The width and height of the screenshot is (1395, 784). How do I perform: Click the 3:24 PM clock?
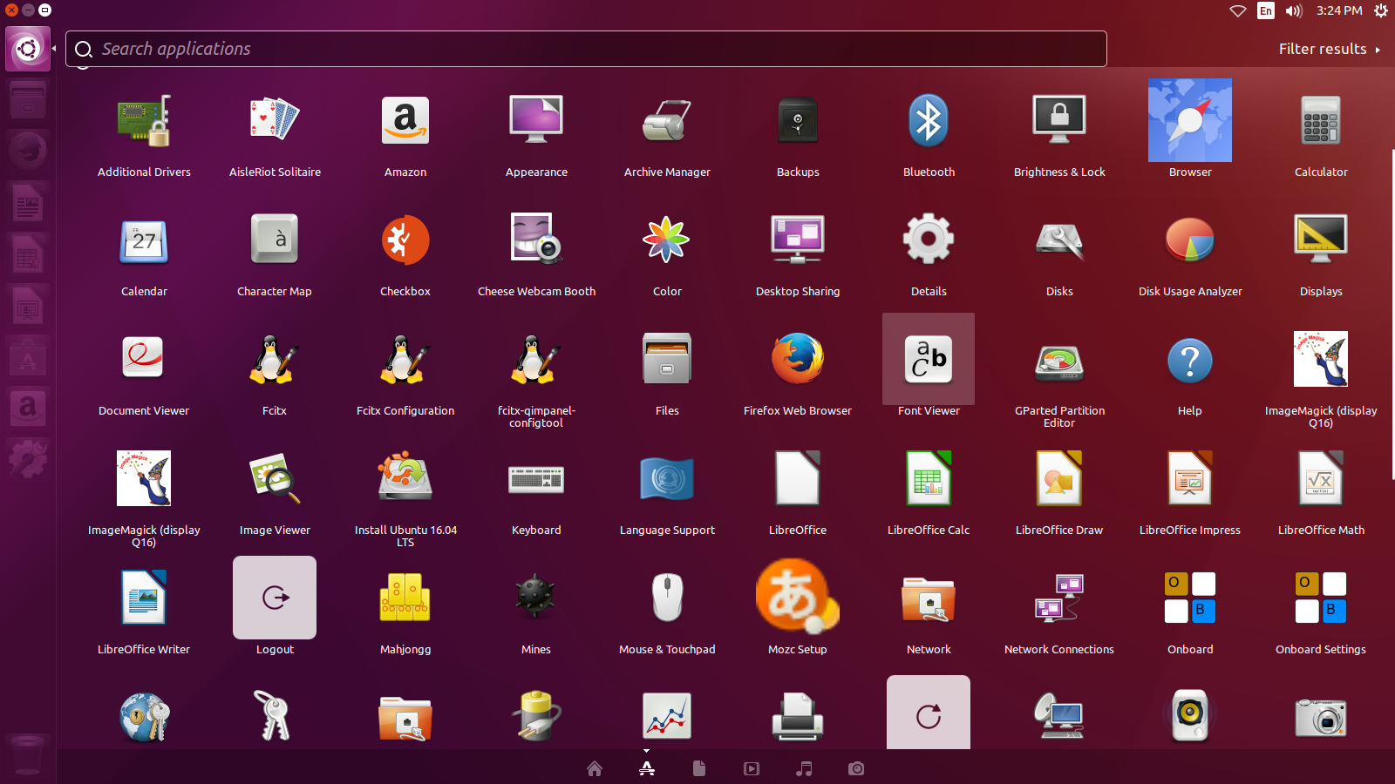tap(1339, 10)
